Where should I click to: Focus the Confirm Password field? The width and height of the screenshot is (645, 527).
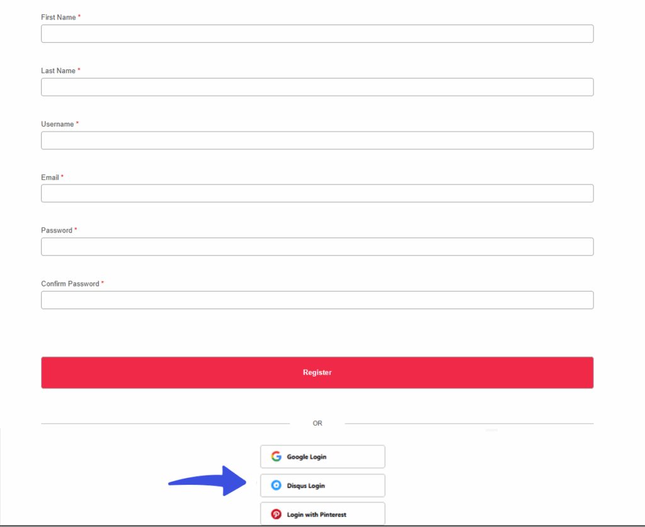pos(317,300)
